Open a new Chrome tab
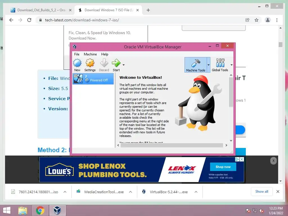This screenshot has width=288, height=216. tap(148, 10)
